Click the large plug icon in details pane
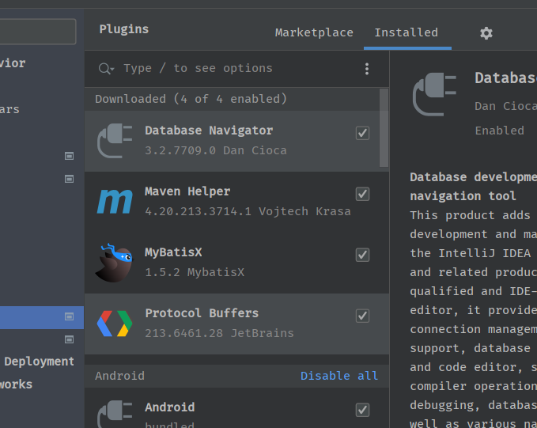 tap(435, 94)
